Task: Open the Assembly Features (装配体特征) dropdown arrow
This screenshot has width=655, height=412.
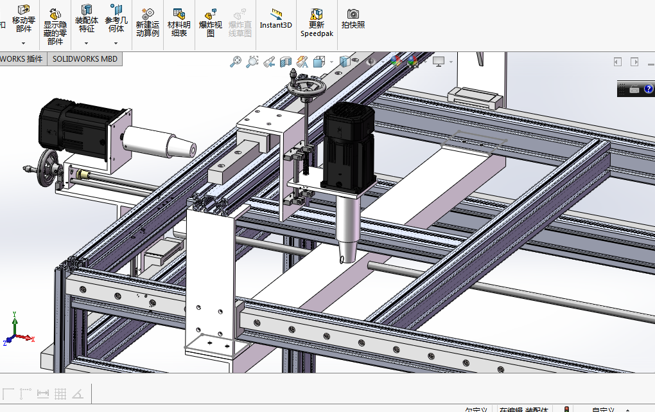Action: click(x=86, y=44)
